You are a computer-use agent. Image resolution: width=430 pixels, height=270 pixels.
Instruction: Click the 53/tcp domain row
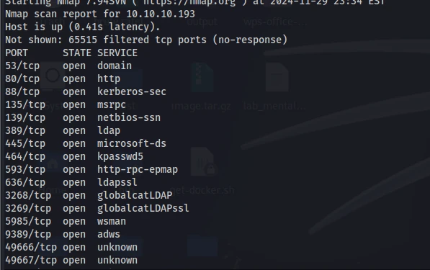[68, 66]
